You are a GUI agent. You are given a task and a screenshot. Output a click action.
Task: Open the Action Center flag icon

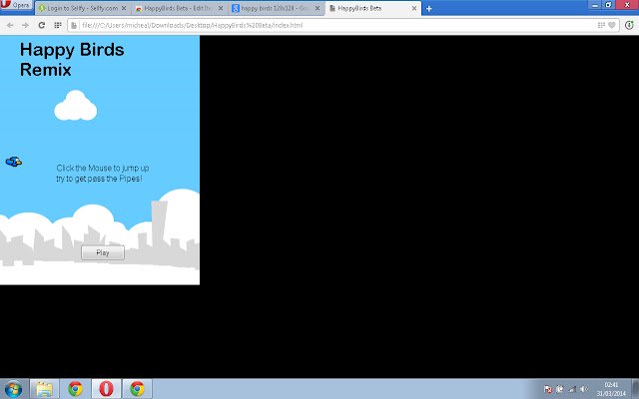pos(548,389)
